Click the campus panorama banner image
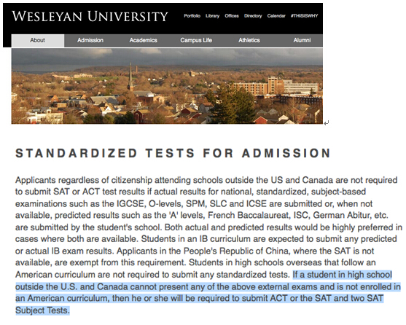 tap(167, 86)
